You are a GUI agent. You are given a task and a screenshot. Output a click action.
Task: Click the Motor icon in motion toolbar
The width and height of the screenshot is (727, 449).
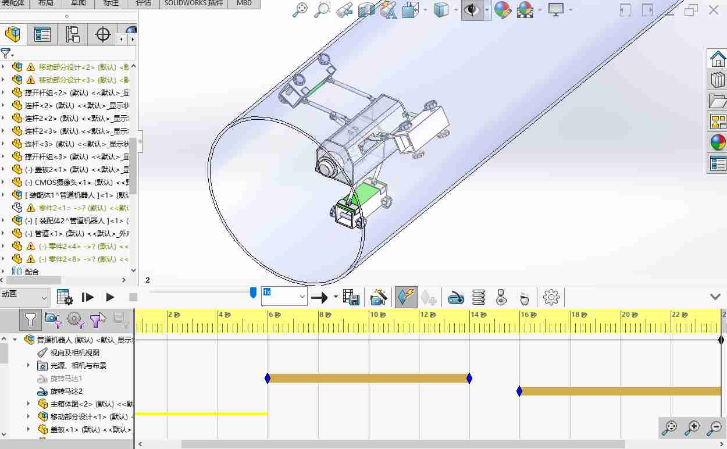(455, 298)
